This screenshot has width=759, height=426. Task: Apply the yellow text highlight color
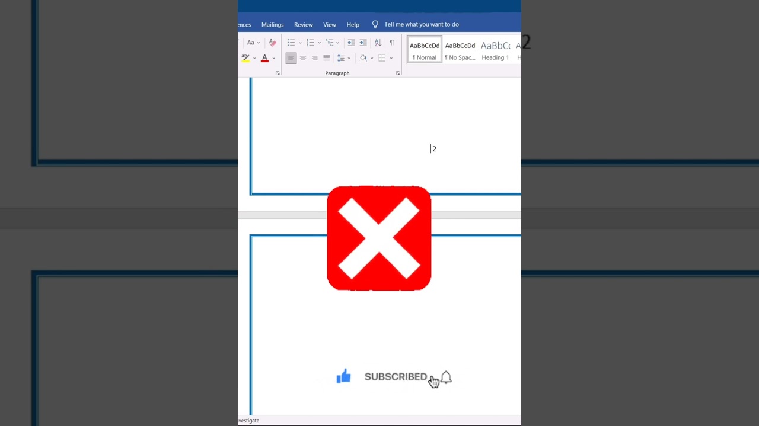(245, 58)
